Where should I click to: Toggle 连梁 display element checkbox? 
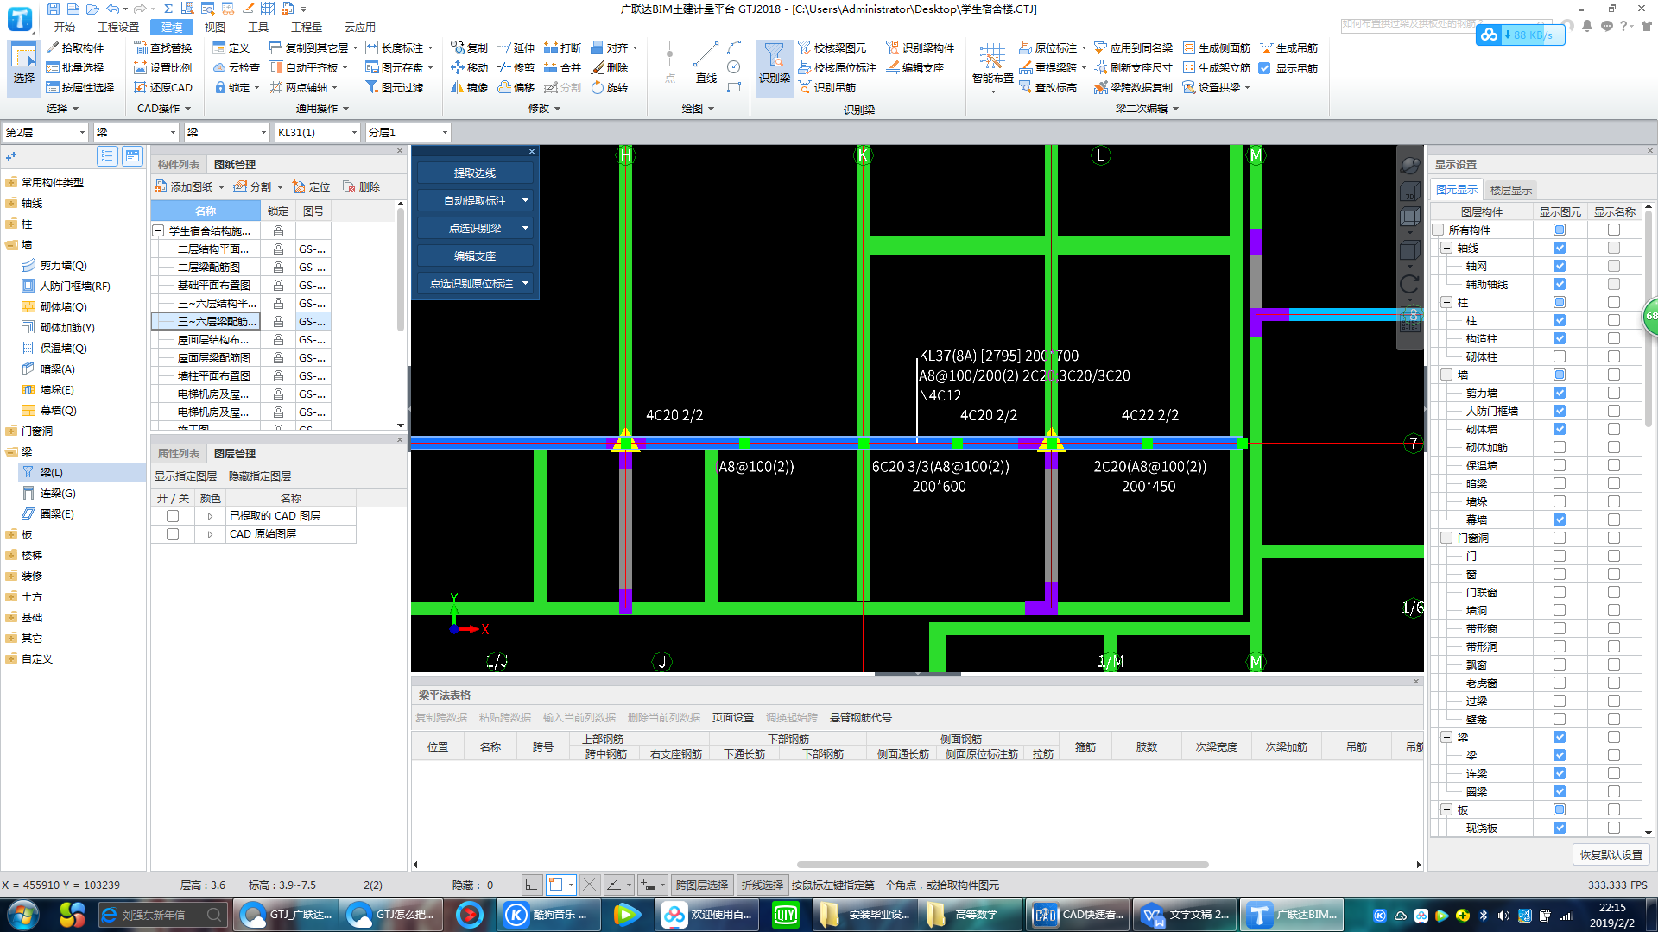tap(1560, 773)
